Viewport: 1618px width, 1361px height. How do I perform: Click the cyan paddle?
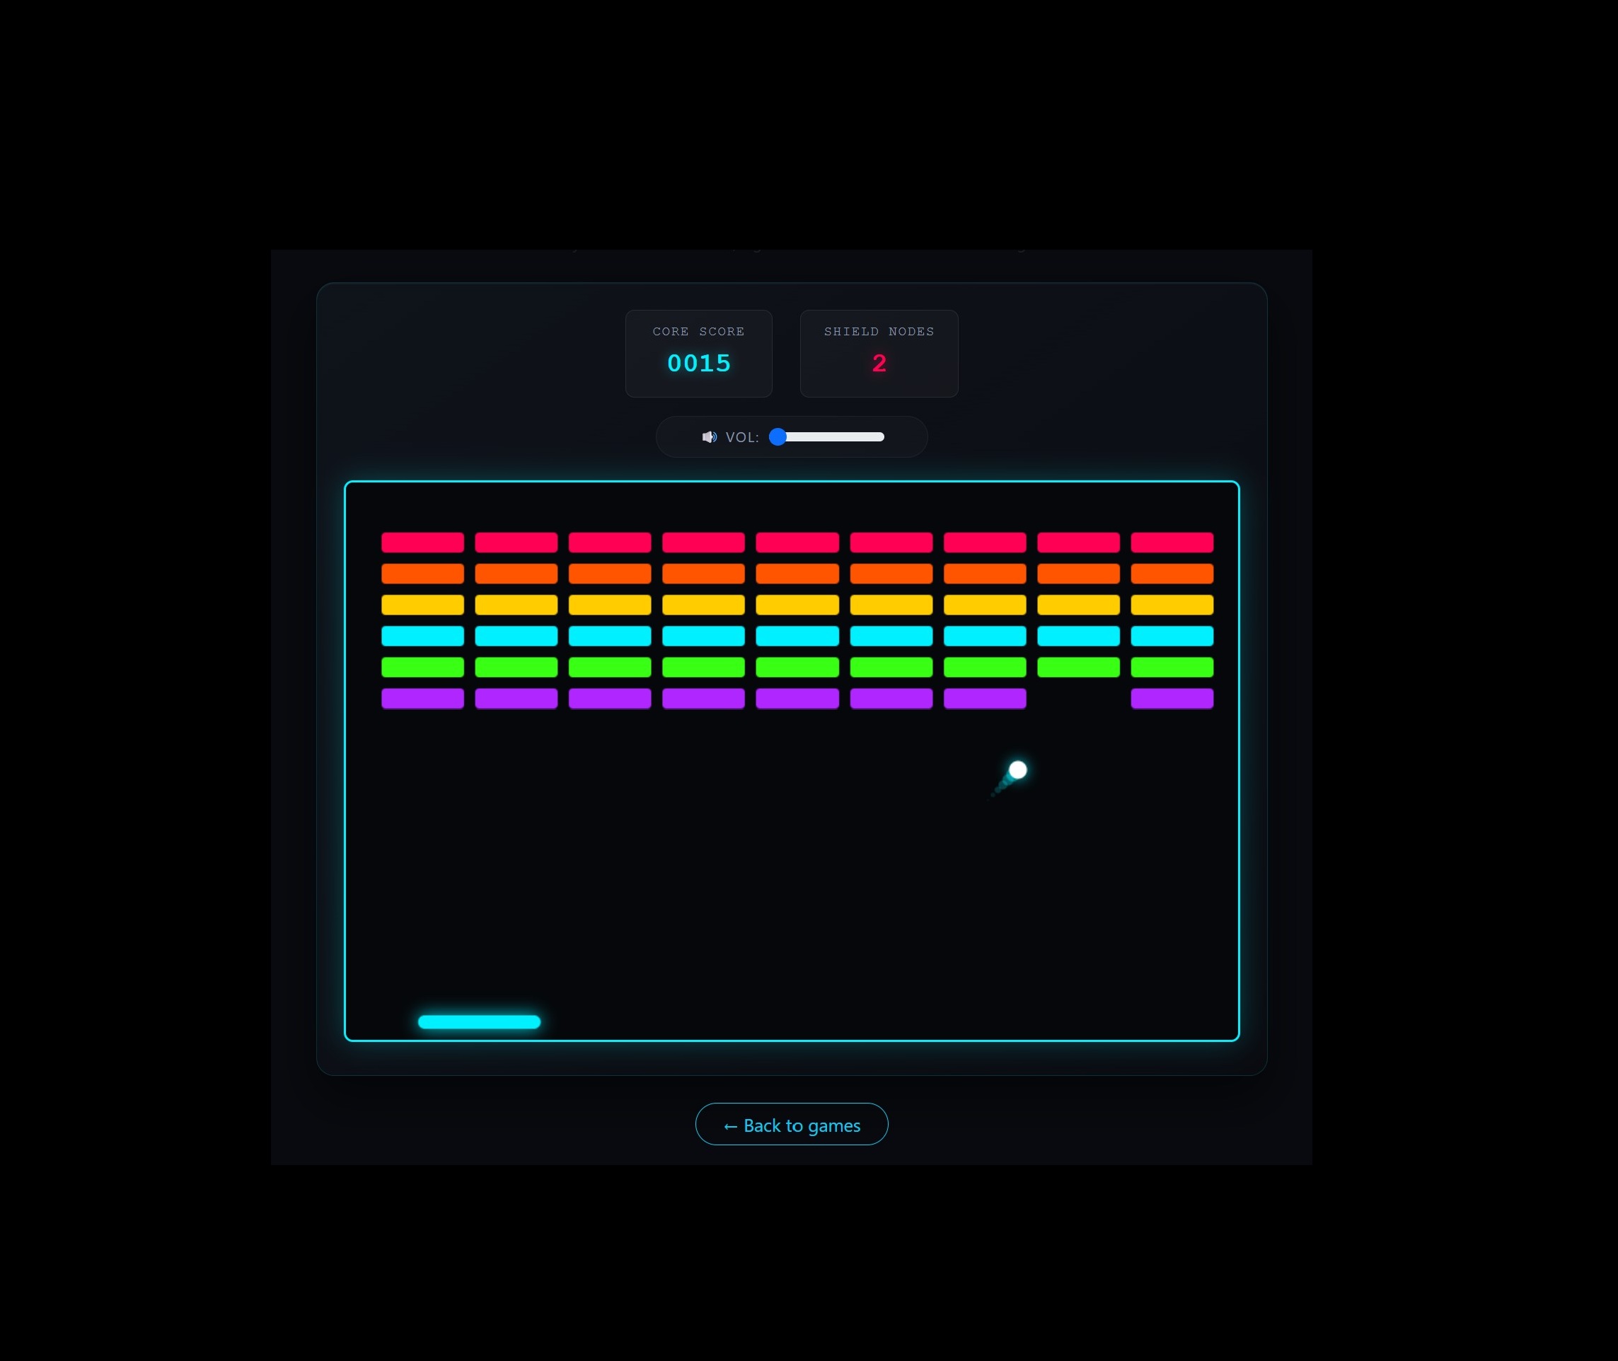tap(479, 1021)
